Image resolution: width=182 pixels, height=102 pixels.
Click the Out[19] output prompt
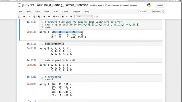point(32,48)
